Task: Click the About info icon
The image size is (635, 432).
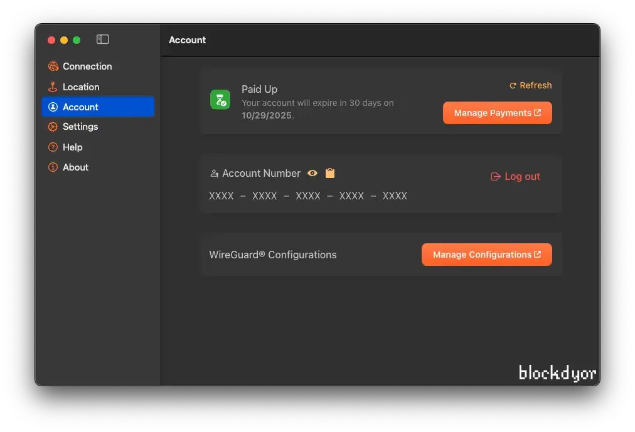Action: [53, 167]
